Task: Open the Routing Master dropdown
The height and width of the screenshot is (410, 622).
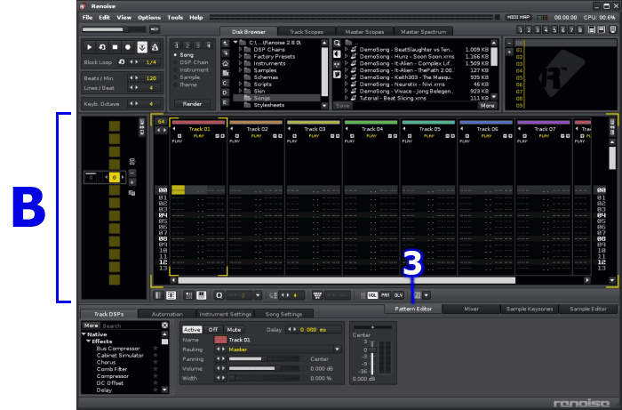Action: 337,350
